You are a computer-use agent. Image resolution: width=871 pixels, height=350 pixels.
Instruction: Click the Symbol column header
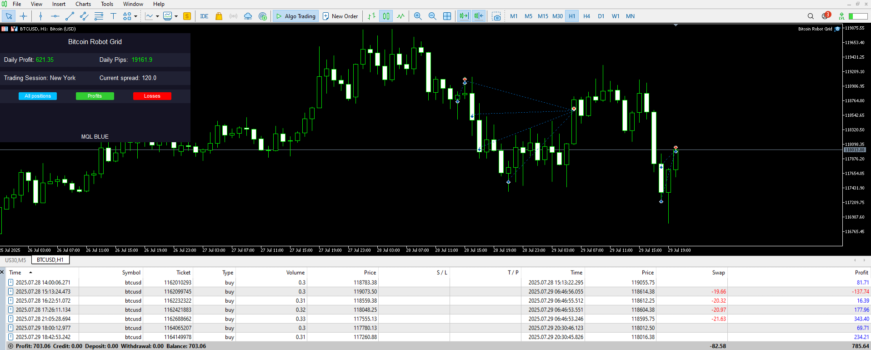(x=131, y=273)
